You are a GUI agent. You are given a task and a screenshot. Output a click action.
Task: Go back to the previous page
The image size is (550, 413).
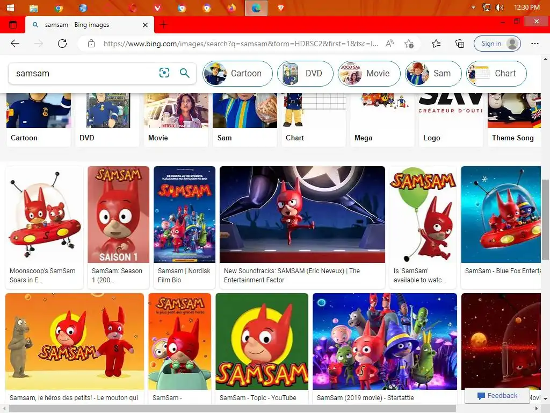[15, 44]
